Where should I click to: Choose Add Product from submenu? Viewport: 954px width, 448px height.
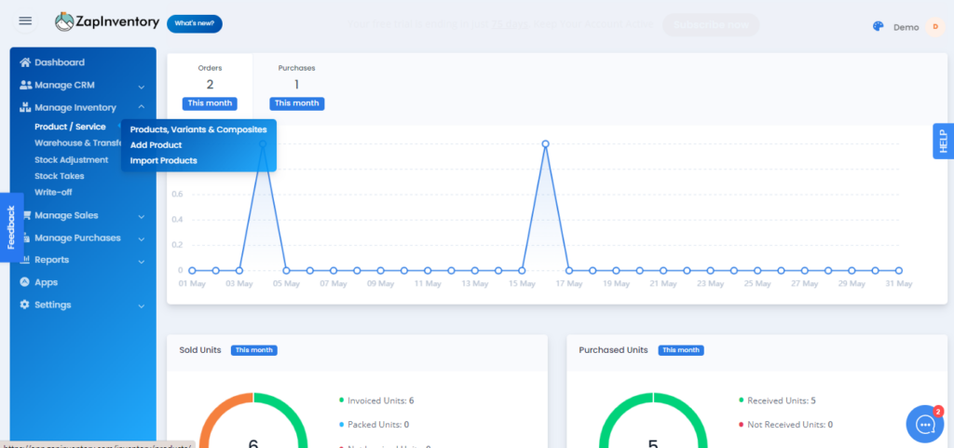[x=156, y=145]
